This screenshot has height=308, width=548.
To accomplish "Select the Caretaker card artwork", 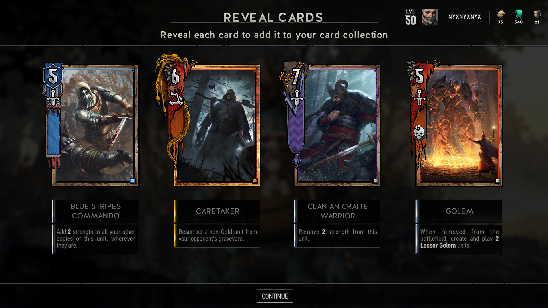I will (217, 126).
